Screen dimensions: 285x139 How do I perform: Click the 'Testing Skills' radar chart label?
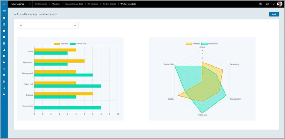coord(169,64)
